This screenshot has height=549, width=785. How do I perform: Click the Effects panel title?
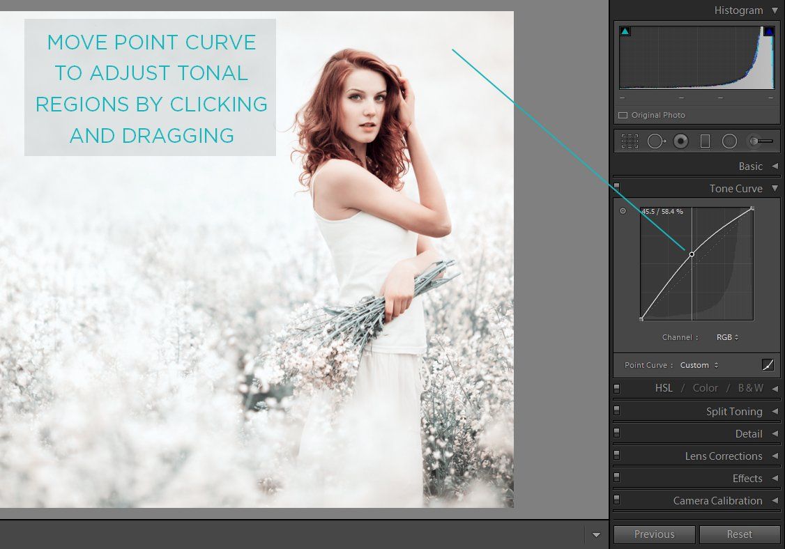[x=747, y=479]
